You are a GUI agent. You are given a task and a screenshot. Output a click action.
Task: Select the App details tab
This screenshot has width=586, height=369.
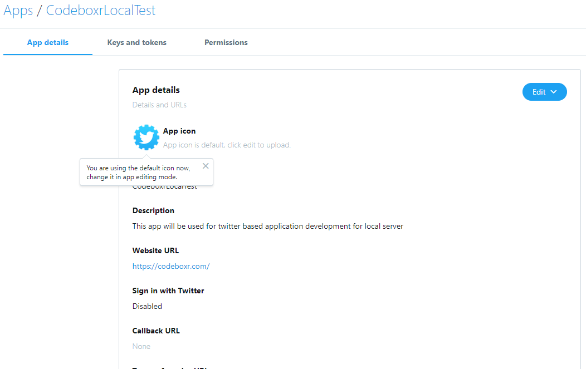tap(48, 42)
